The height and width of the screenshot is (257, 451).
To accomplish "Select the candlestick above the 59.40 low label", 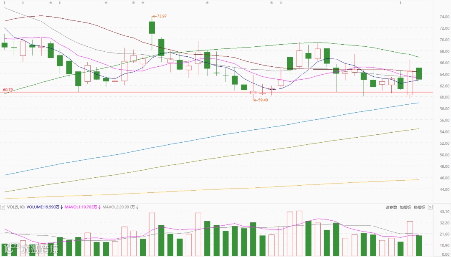I will (x=253, y=93).
